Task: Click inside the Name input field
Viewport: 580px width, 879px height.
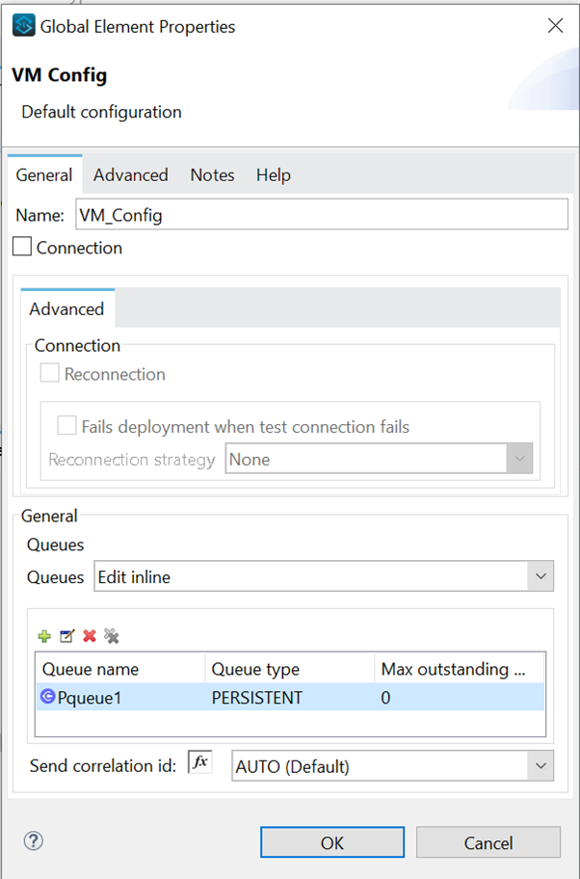Action: click(x=289, y=214)
